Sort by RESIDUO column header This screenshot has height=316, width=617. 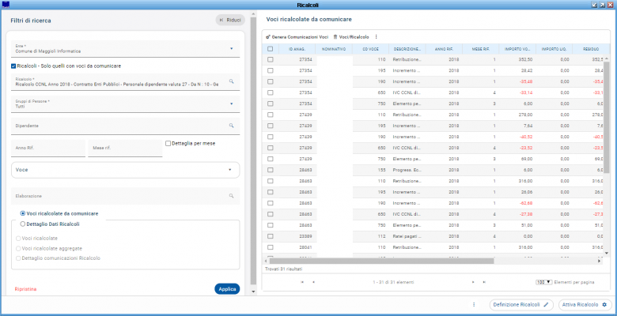pyautogui.click(x=591, y=49)
